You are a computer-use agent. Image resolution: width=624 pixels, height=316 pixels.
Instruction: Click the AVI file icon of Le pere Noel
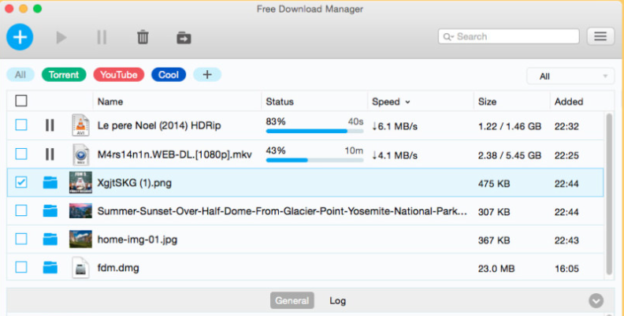click(80, 125)
